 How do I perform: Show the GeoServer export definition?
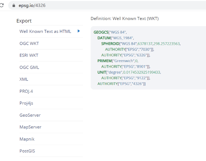coord(30,115)
